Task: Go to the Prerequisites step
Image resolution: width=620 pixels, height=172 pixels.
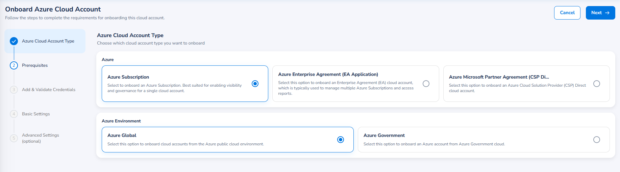Action: (35, 65)
